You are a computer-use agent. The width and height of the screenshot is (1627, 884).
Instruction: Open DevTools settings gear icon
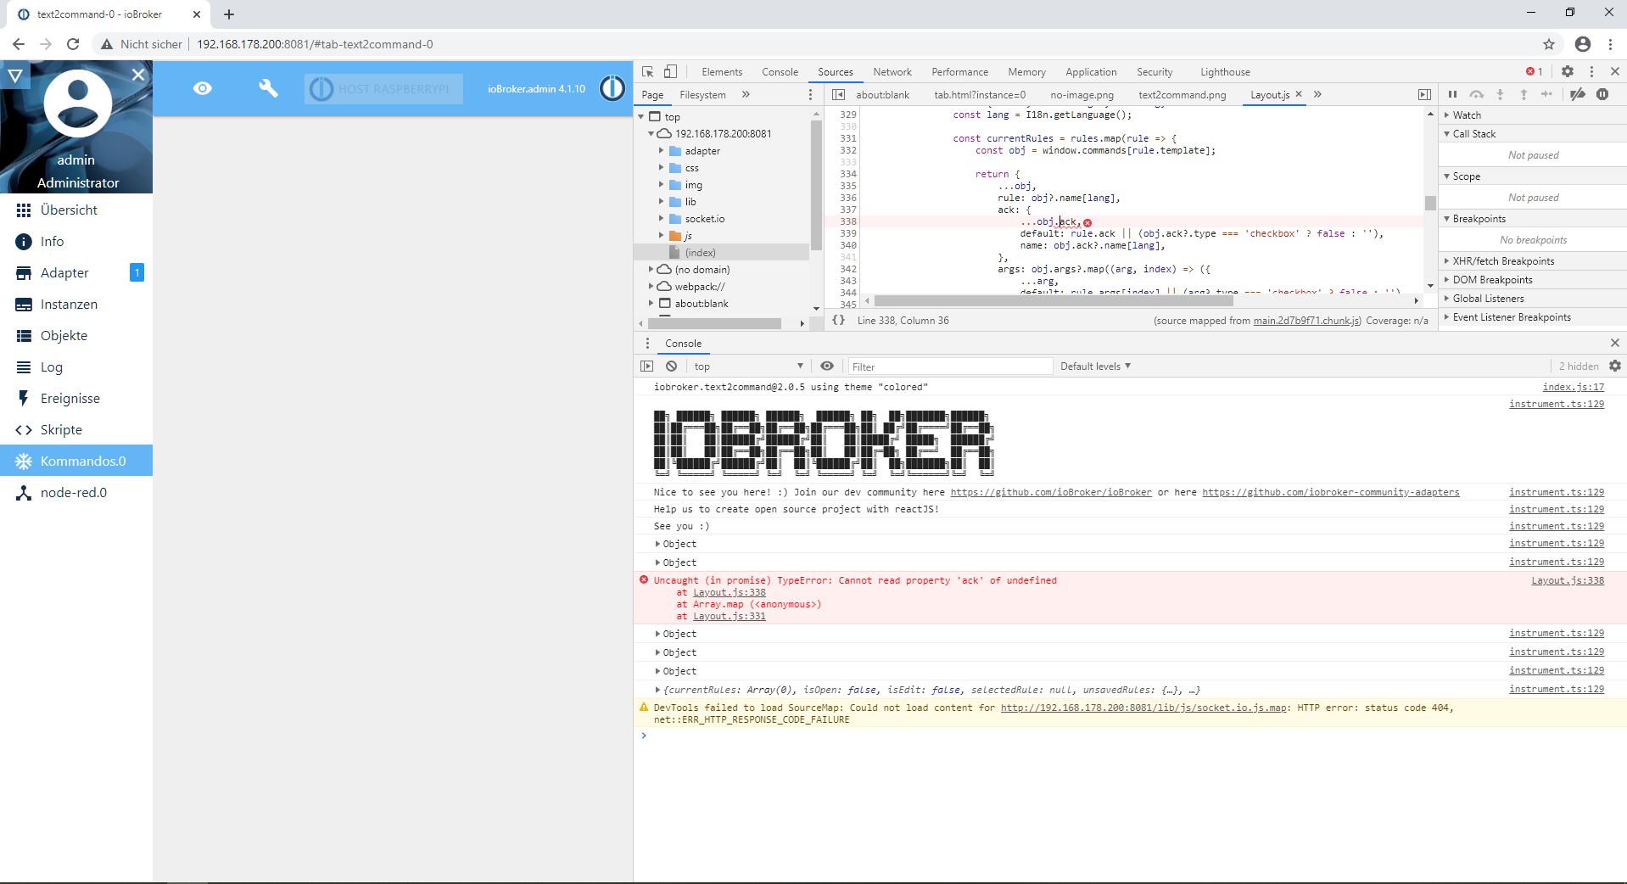coord(1568,71)
